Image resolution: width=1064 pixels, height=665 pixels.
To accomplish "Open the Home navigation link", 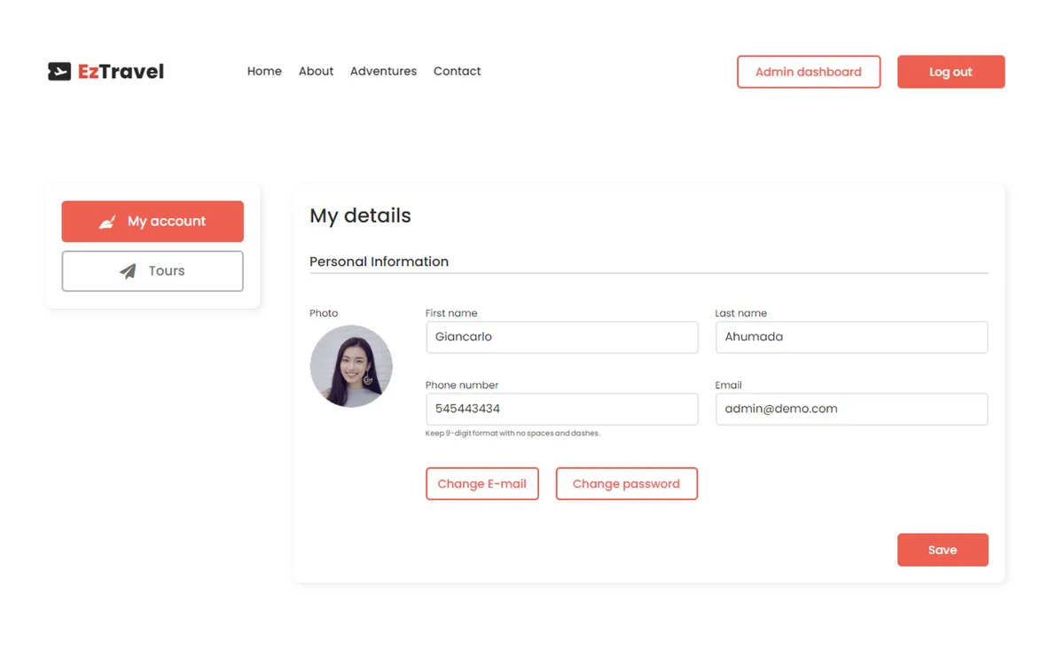I will [264, 71].
